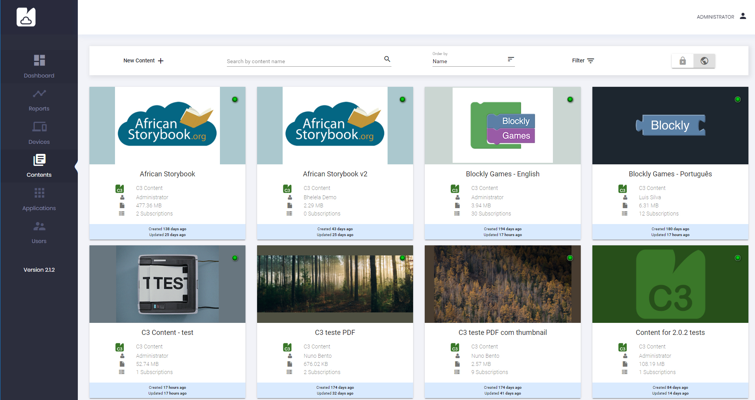The image size is (755, 400).
Task: Open the Blockly Games - English thumbnail
Action: coord(503,126)
